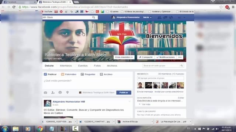Screen dimensions: 236x132
Task: Open the media player taskbar icon
Action: pos(28,129)
